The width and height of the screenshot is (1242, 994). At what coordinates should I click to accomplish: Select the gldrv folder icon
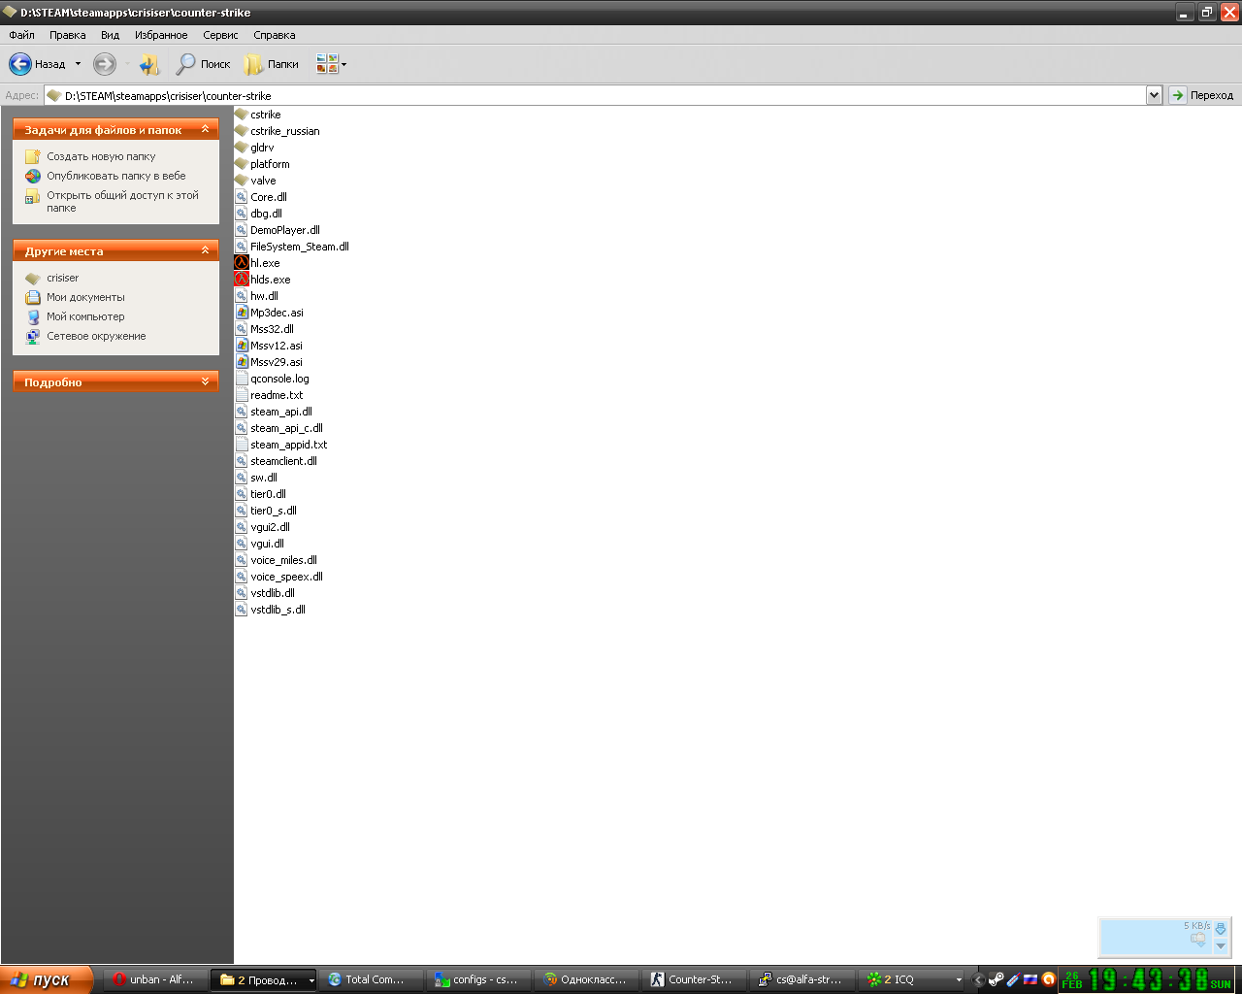pos(242,147)
